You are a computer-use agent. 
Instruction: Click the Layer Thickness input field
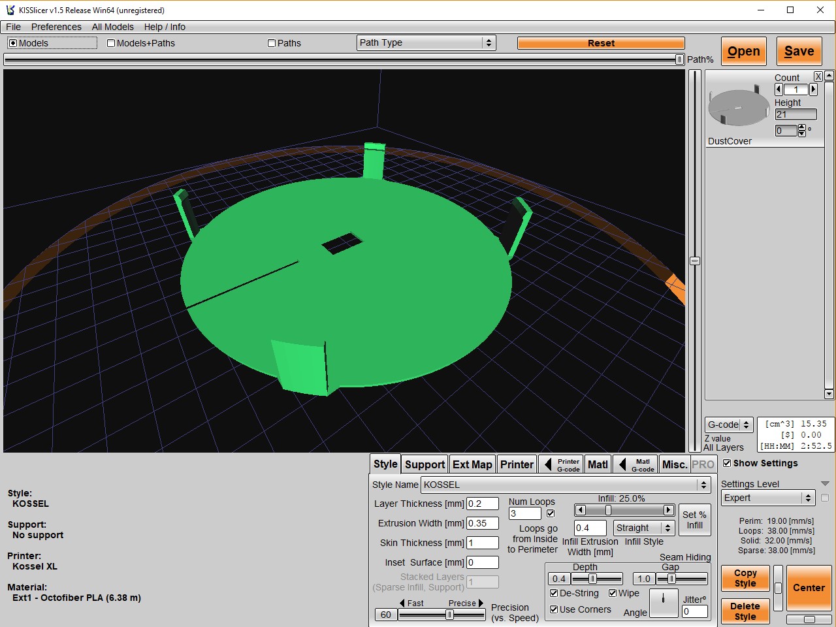point(482,504)
